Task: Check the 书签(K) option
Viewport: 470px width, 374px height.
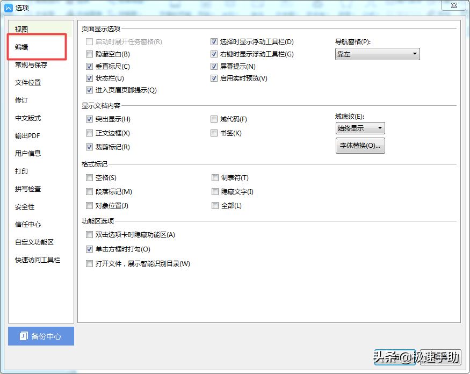Action: (x=214, y=133)
